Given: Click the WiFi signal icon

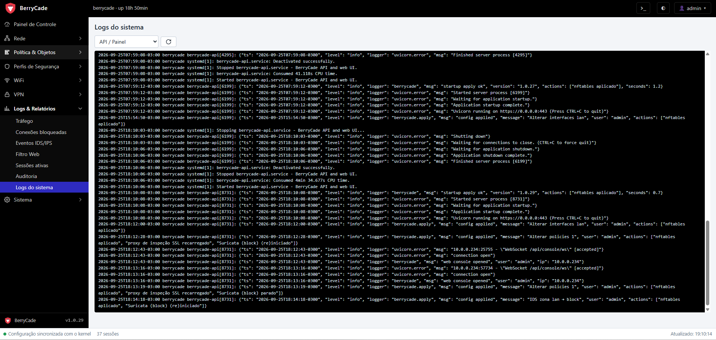Looking at the screenshot, I should (x=7, y=80).
